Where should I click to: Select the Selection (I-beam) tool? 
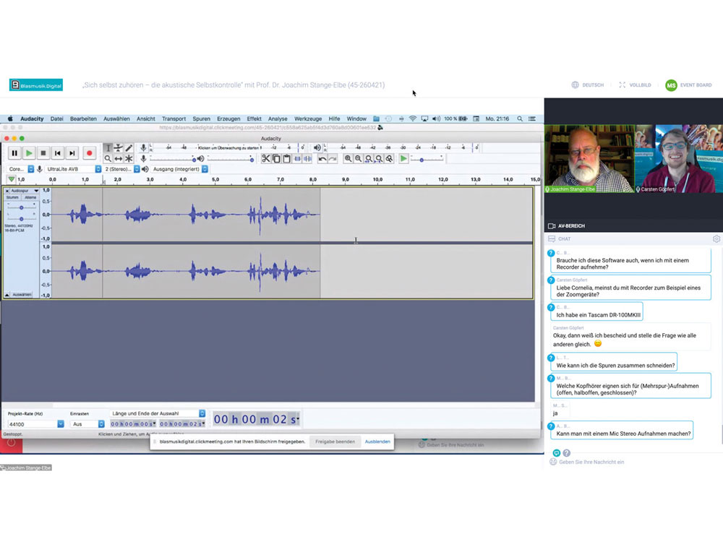[x=108, y=148]
